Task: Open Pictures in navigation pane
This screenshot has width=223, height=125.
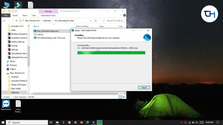Action: 13,65
